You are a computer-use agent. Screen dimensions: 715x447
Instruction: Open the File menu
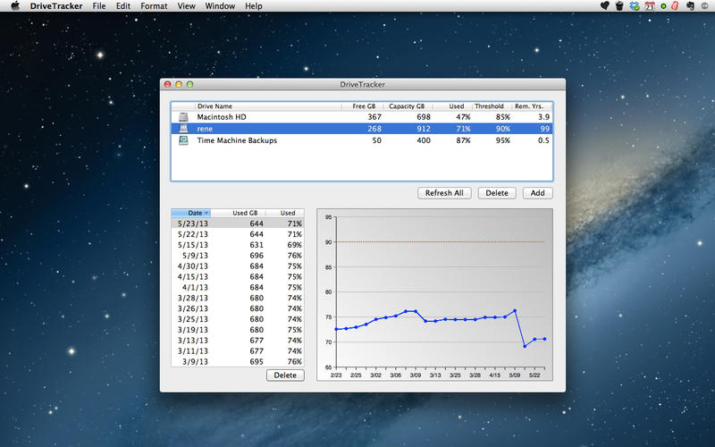99,6
